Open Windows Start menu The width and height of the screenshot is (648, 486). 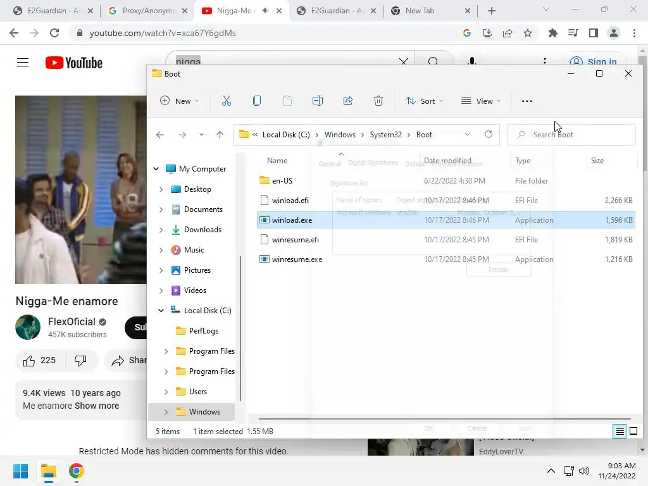pyautogui.click(x=20, y=471)
